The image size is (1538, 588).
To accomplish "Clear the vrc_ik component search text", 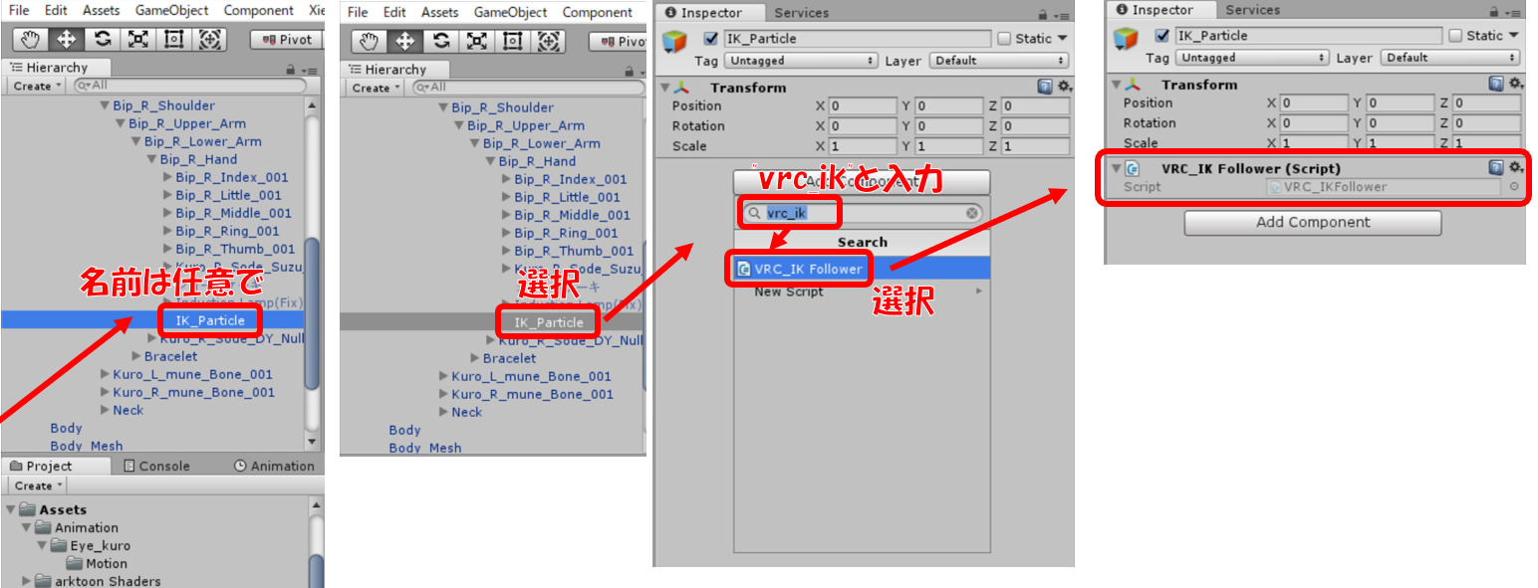I will (x=971, y=214).
